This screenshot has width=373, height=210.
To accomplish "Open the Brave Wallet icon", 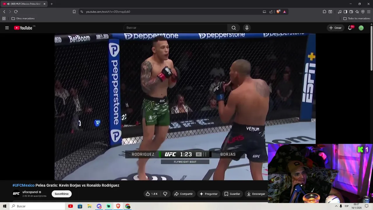I will 351,12.
